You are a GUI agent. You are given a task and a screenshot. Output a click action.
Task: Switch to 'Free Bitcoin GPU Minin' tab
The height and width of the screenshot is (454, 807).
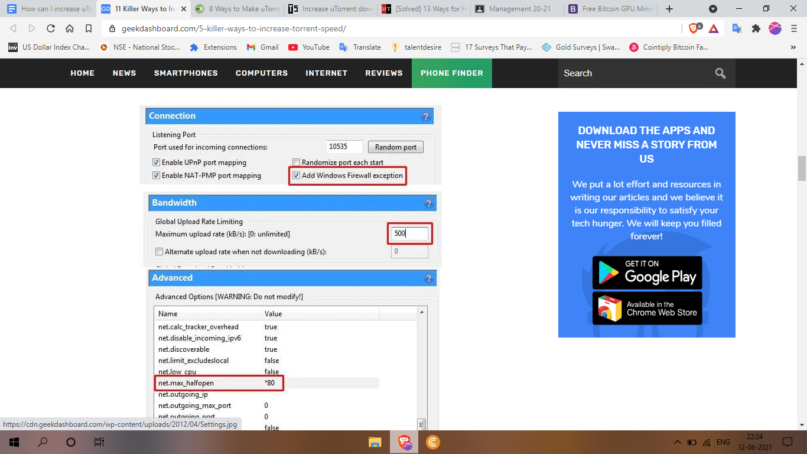click(611, 9)
